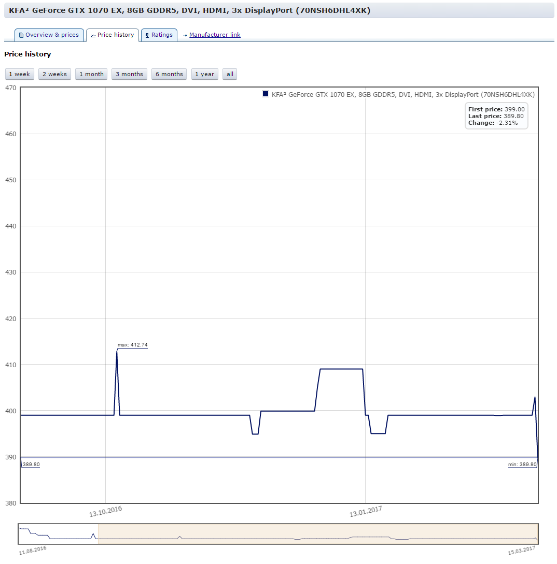Screen dimensions: 557x564
Task: Select the 1 year range
Action: 205,74
